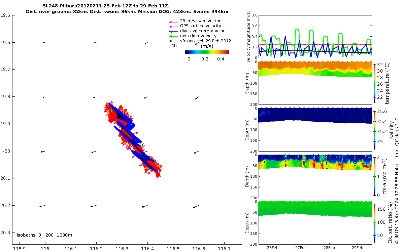Click the '-20' latitude tick label
Image resolution: width=404 pixels, height=252 pixels.
coord(6,151)
